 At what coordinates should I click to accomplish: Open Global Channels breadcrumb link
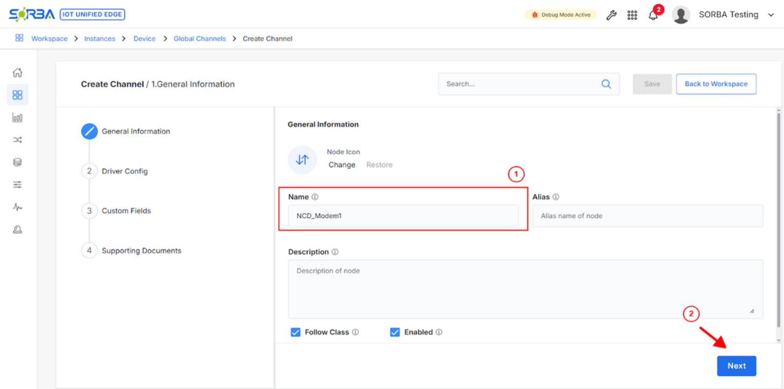(199, 39)
